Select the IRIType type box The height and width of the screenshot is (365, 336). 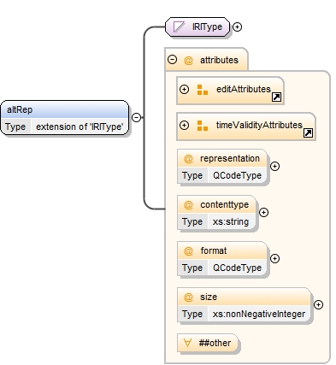click(197, 27)
